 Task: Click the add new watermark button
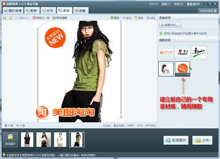click(170, 25)
